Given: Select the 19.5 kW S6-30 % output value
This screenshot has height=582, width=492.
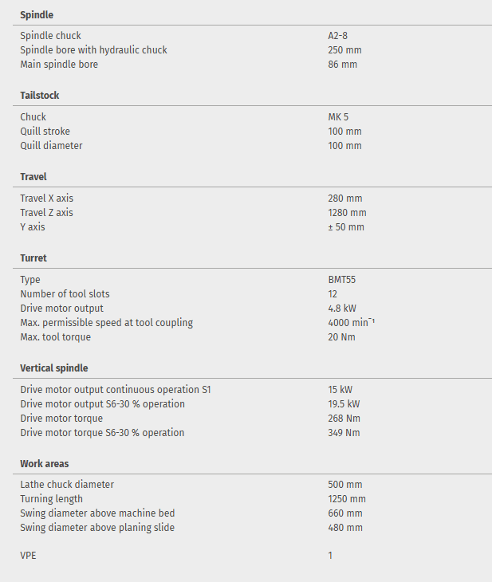Looking at the screenshot, I should pos(344,404).
